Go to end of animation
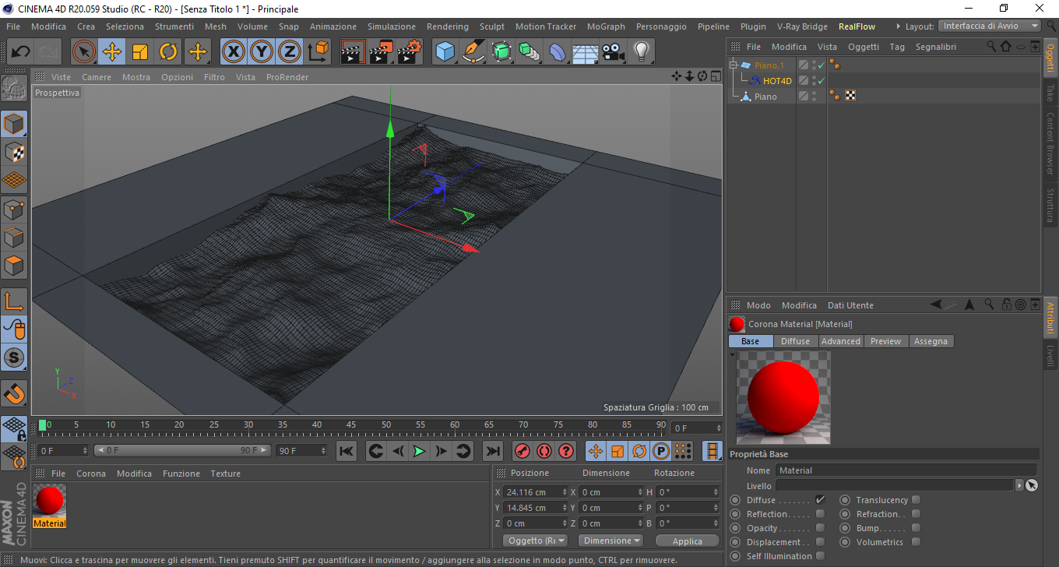Screen dimensions: 1059x567 (492, 451)
